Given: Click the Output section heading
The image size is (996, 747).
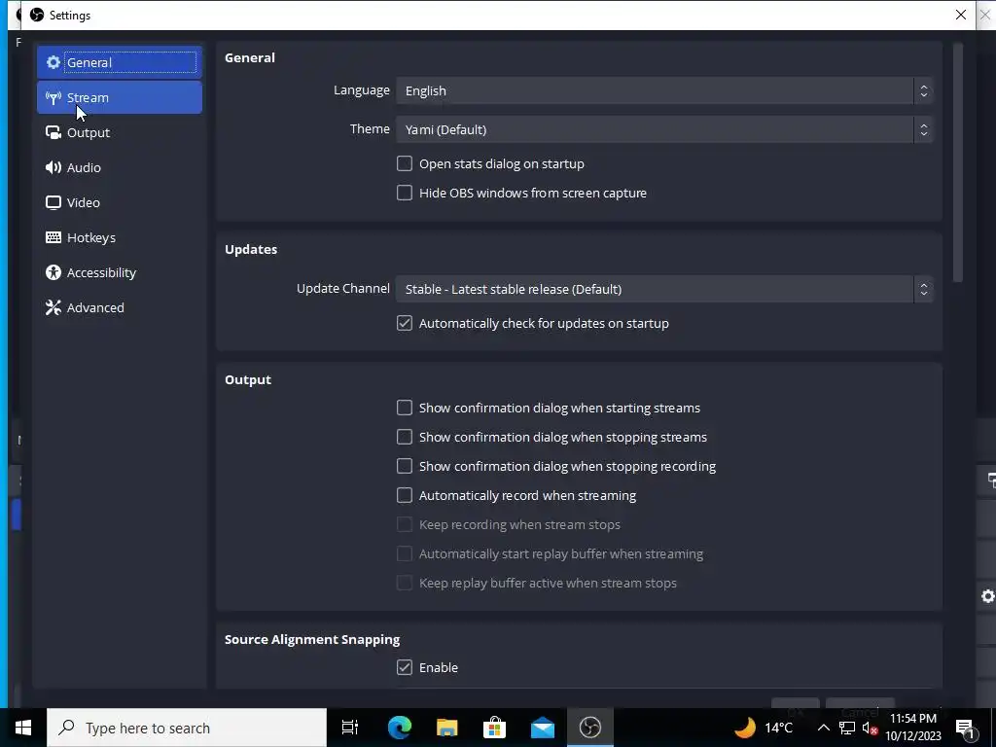Looking at the screenshot, I should pyautogui.click(x=248, y=380).
